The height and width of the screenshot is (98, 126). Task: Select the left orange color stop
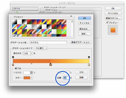(x=13, y=64)
